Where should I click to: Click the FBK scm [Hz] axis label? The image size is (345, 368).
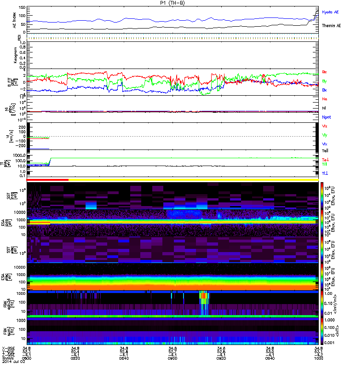click(x=9, y=330)
